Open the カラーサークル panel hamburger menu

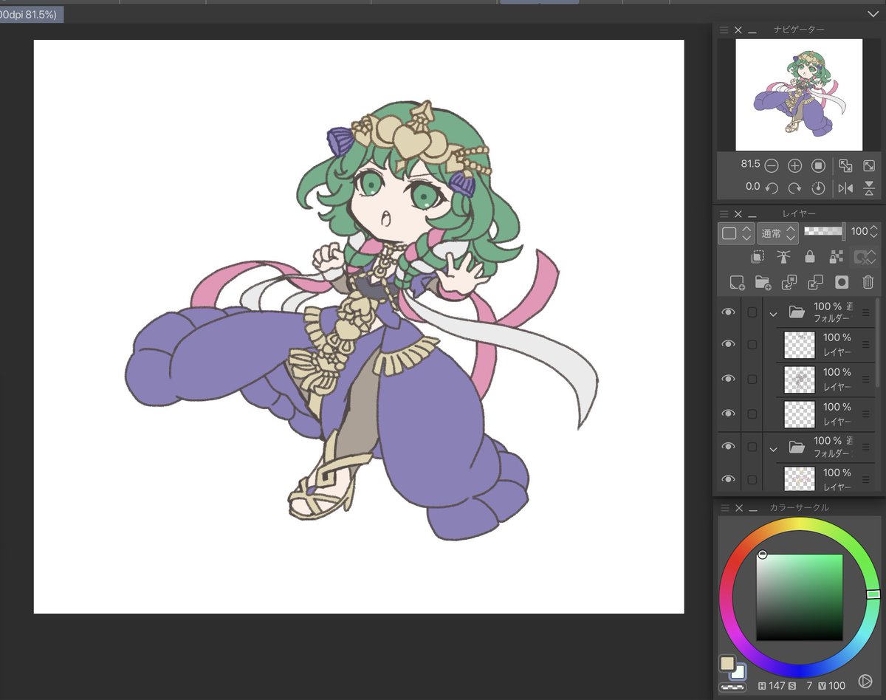724,508
